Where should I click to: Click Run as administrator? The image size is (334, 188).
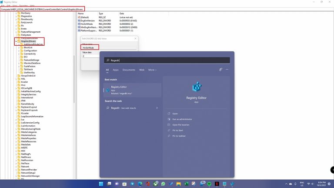coord(182,119)
